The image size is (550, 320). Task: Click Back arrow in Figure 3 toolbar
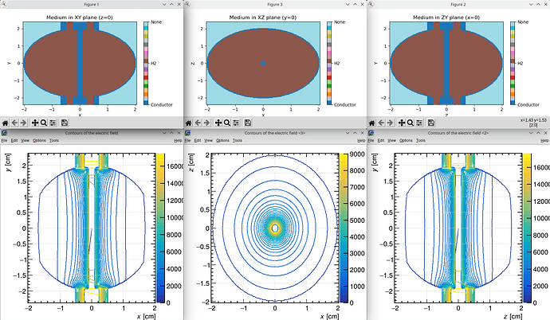pos(199,123)
